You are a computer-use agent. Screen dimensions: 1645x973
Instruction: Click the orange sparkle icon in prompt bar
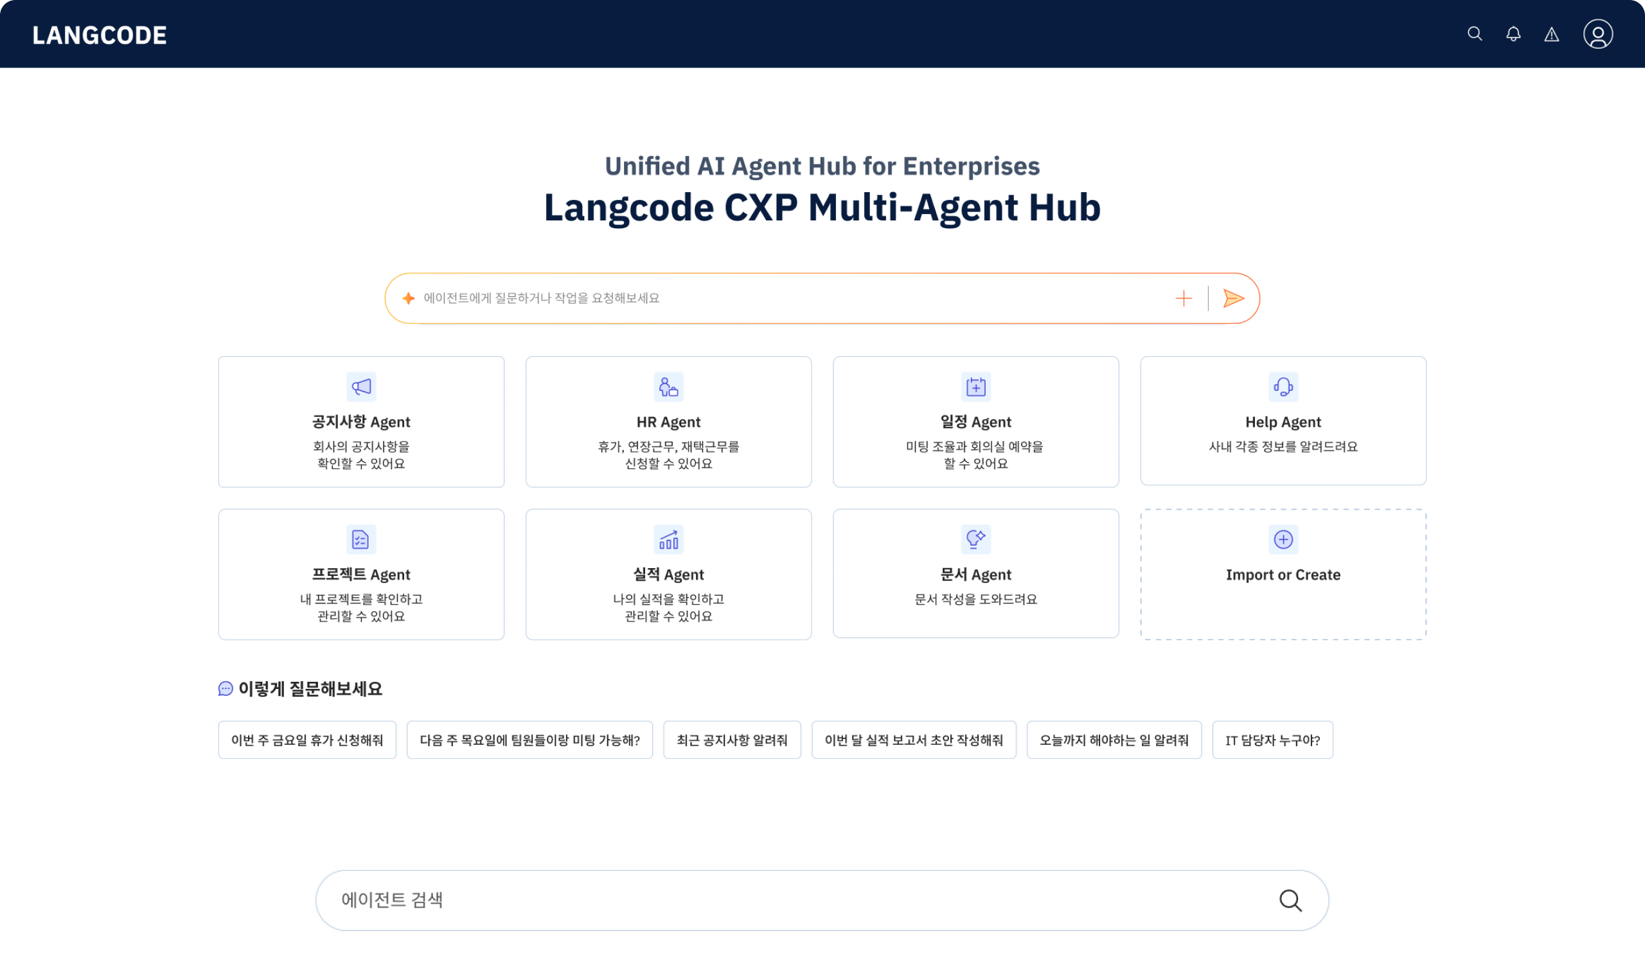click(x=408, y=298)
